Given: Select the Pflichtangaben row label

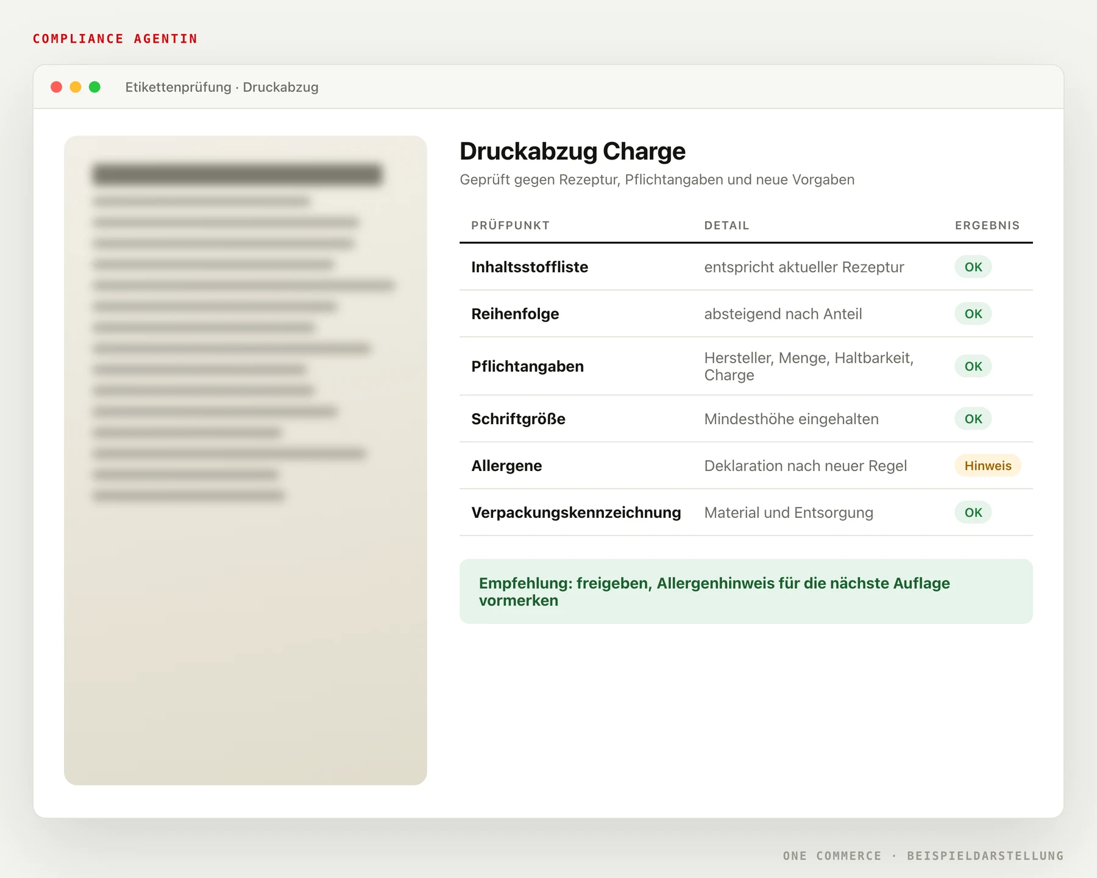Looking at the screenshot, I should (x=527, y=366).
